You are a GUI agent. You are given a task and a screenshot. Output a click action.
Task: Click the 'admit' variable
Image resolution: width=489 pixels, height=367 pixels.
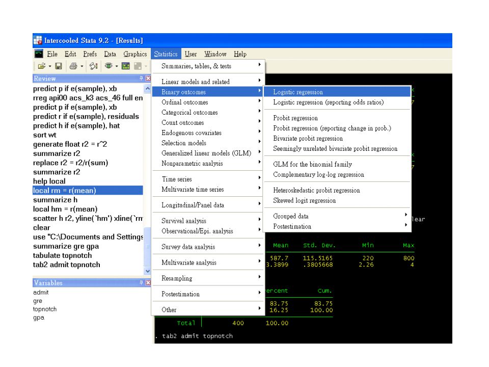41,293
